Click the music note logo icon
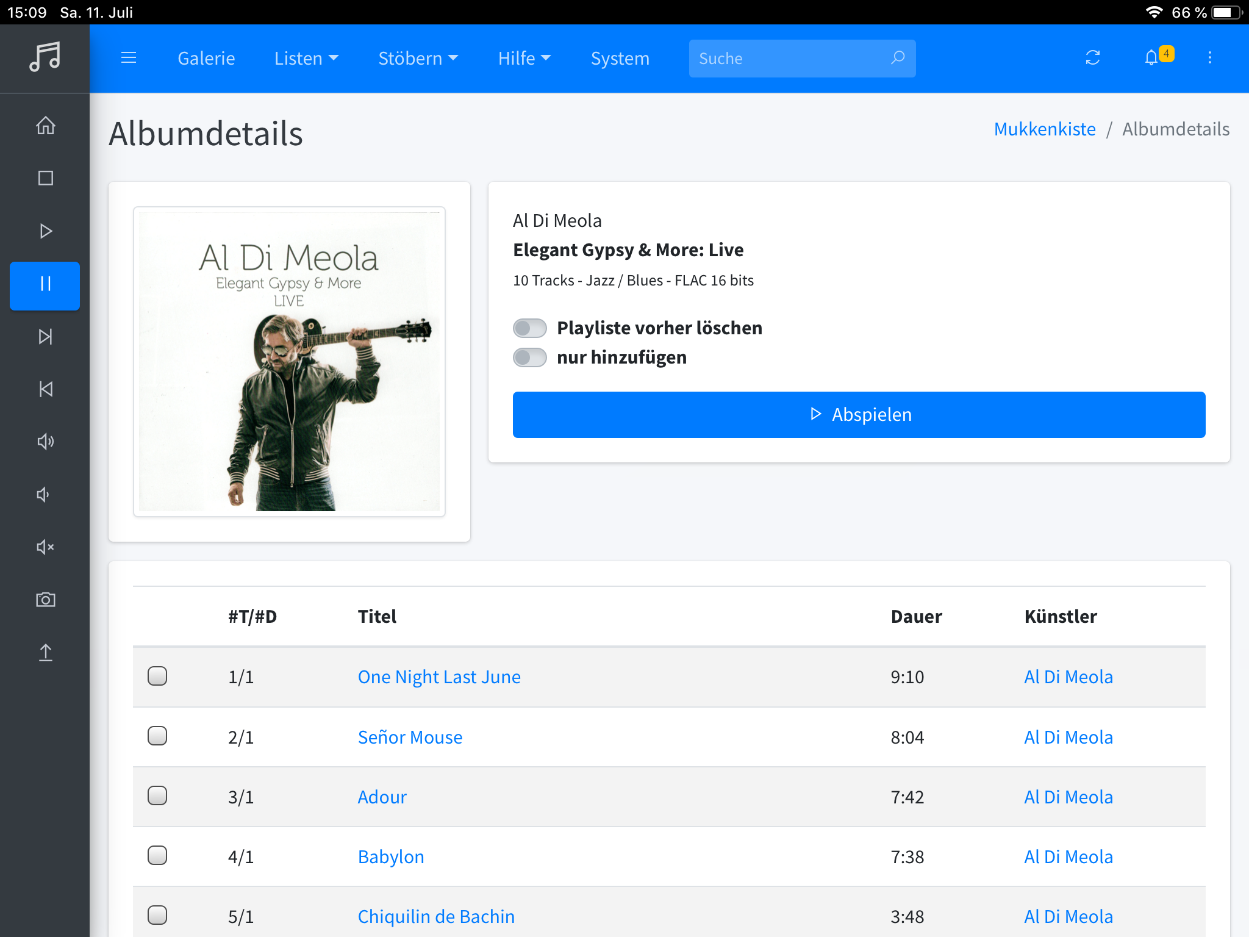This screenshot has height=937, width=1249. [45, 57]
